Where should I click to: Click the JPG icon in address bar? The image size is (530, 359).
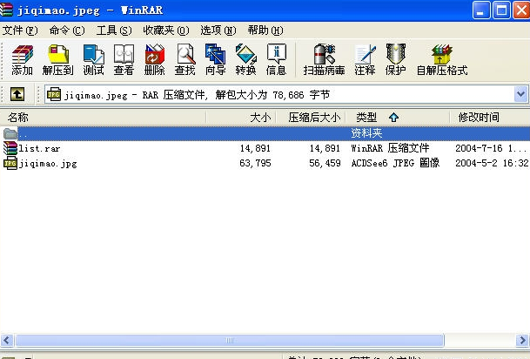pyautogui.click(x=54, y=94)
